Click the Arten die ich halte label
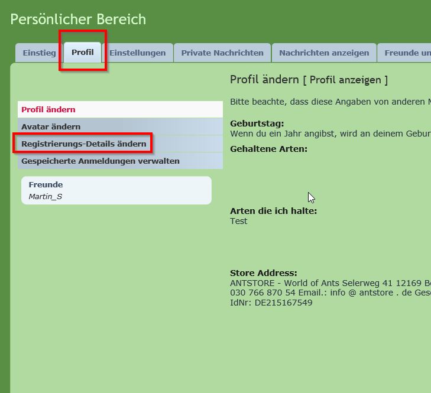The image size is (431, 393). [273, 211]
